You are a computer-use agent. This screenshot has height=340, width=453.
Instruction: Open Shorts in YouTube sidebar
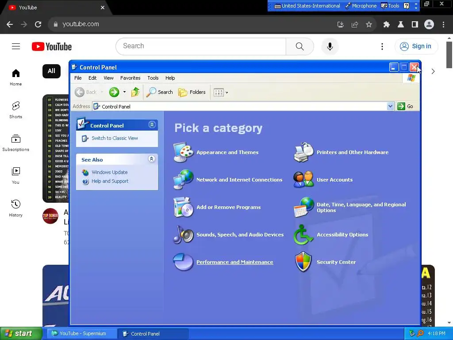(15, 110)
